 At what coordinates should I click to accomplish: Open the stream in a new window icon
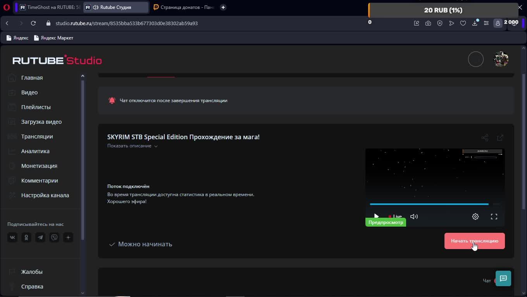pyautogui.click(x=500, y=138)
